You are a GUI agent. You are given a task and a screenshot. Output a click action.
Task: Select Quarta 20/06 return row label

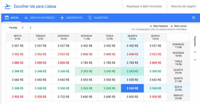click(x=178, y=71)
